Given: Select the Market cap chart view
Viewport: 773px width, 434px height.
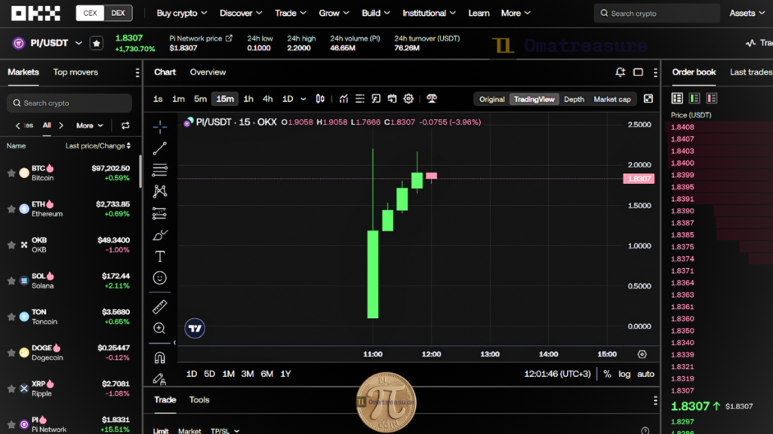Looking at the screenshot, I should 611,99.
